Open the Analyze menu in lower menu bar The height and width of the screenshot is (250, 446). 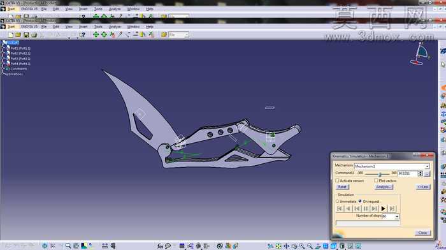coord(115,27)
